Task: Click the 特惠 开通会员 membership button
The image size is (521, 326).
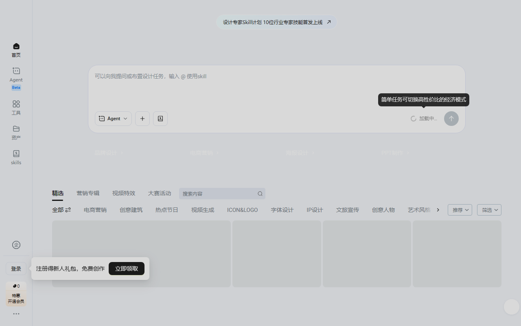Action: 16,299
